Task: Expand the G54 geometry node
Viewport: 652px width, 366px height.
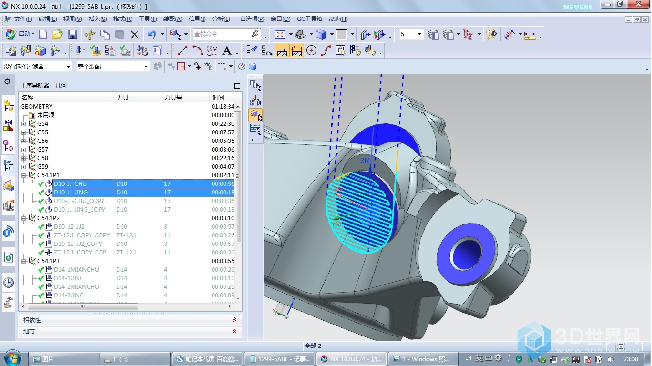Action: [24, 124]
